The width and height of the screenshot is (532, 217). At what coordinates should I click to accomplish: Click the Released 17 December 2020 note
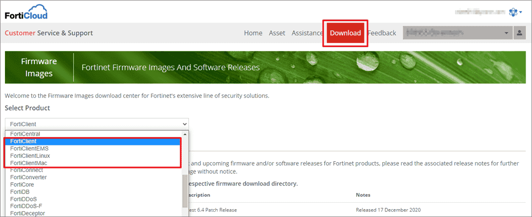pos(389,210)
